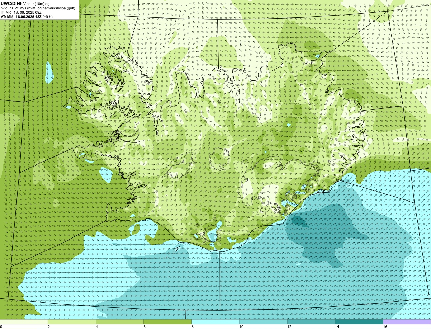Click the legend scale label "0"
The image size is (431, 329).
(1, 327)
